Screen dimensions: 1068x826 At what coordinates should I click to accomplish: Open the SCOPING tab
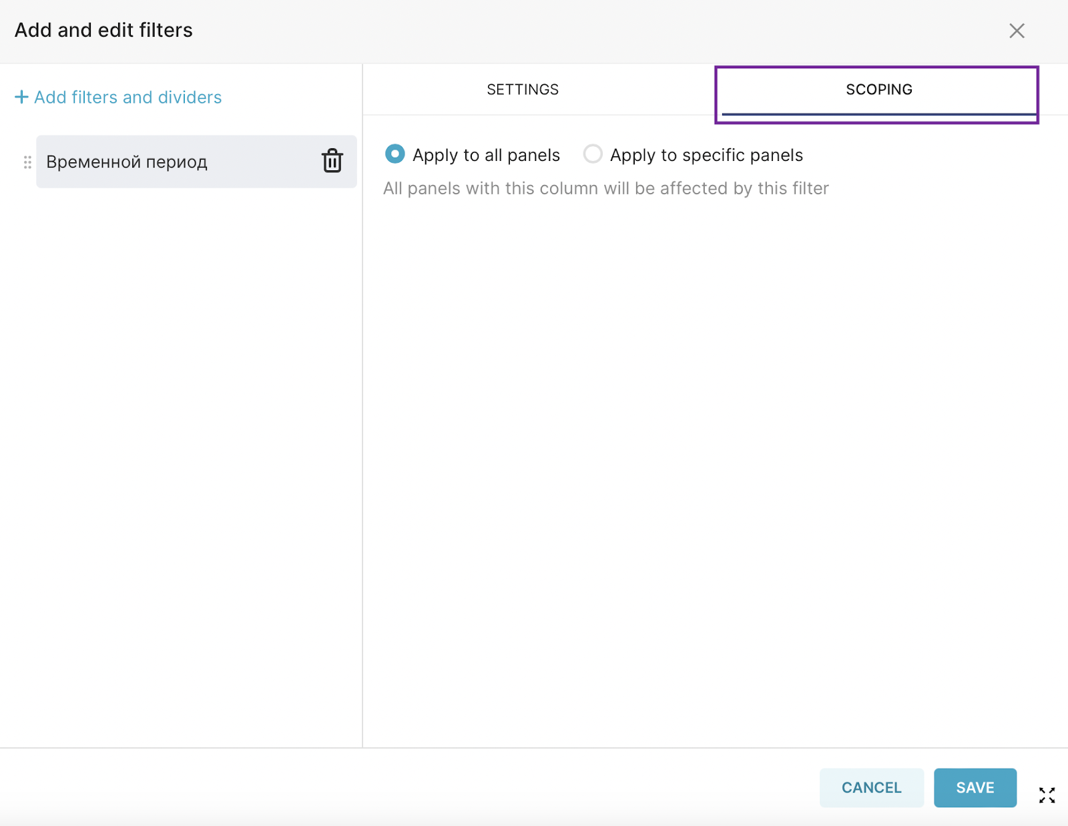click(878, 89)
